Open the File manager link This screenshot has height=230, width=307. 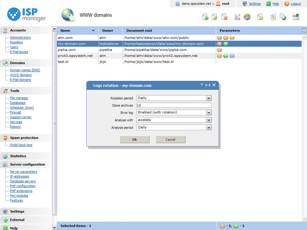[x=19, y=98]
